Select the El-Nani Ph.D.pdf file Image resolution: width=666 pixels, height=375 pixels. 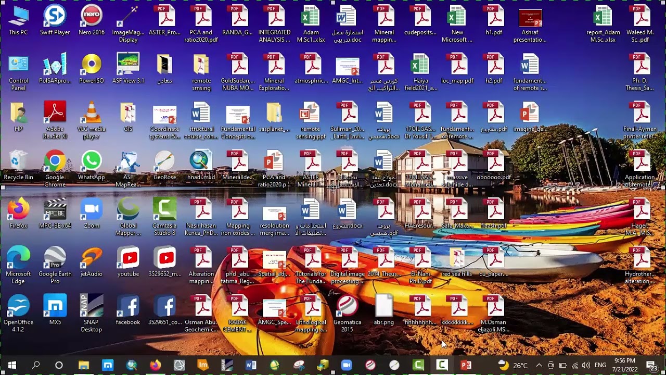tap(420, 266)
